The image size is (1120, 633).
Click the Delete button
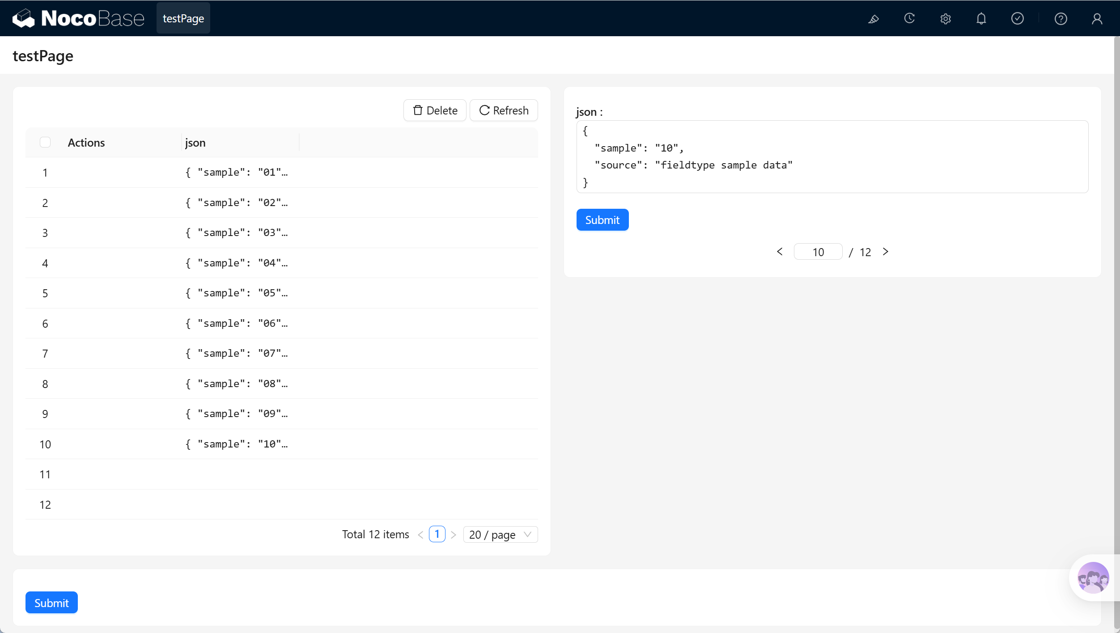(435, 110)
